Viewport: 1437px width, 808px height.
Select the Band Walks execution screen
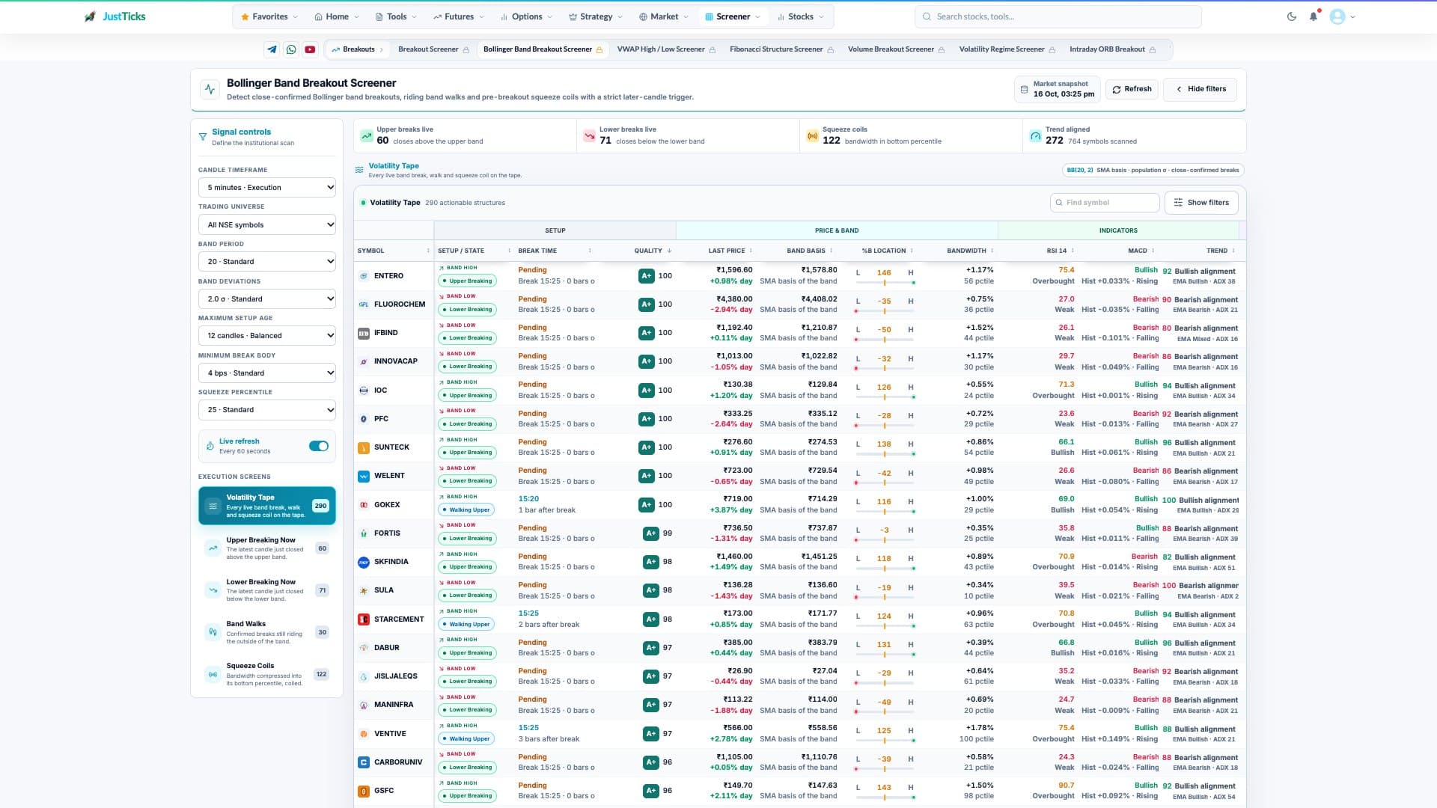pyautogui.click(x=267, y=632)
